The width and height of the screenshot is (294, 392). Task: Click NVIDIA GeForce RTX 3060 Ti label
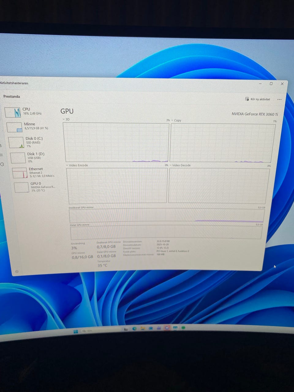coord(255,114)
